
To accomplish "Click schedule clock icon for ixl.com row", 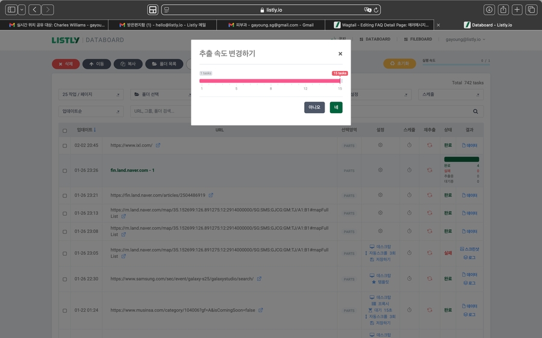I will point(410,145).
